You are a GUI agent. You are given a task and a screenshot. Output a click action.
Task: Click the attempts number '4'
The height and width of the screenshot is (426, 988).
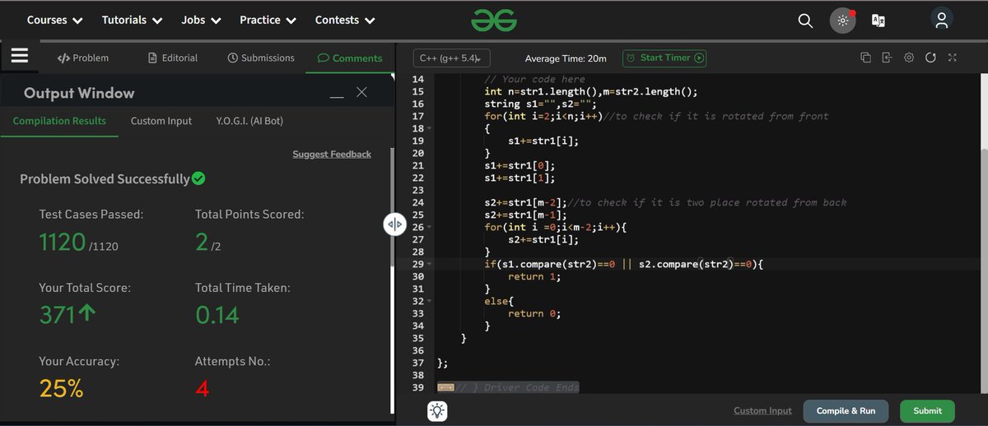click(x=203, y=388)
